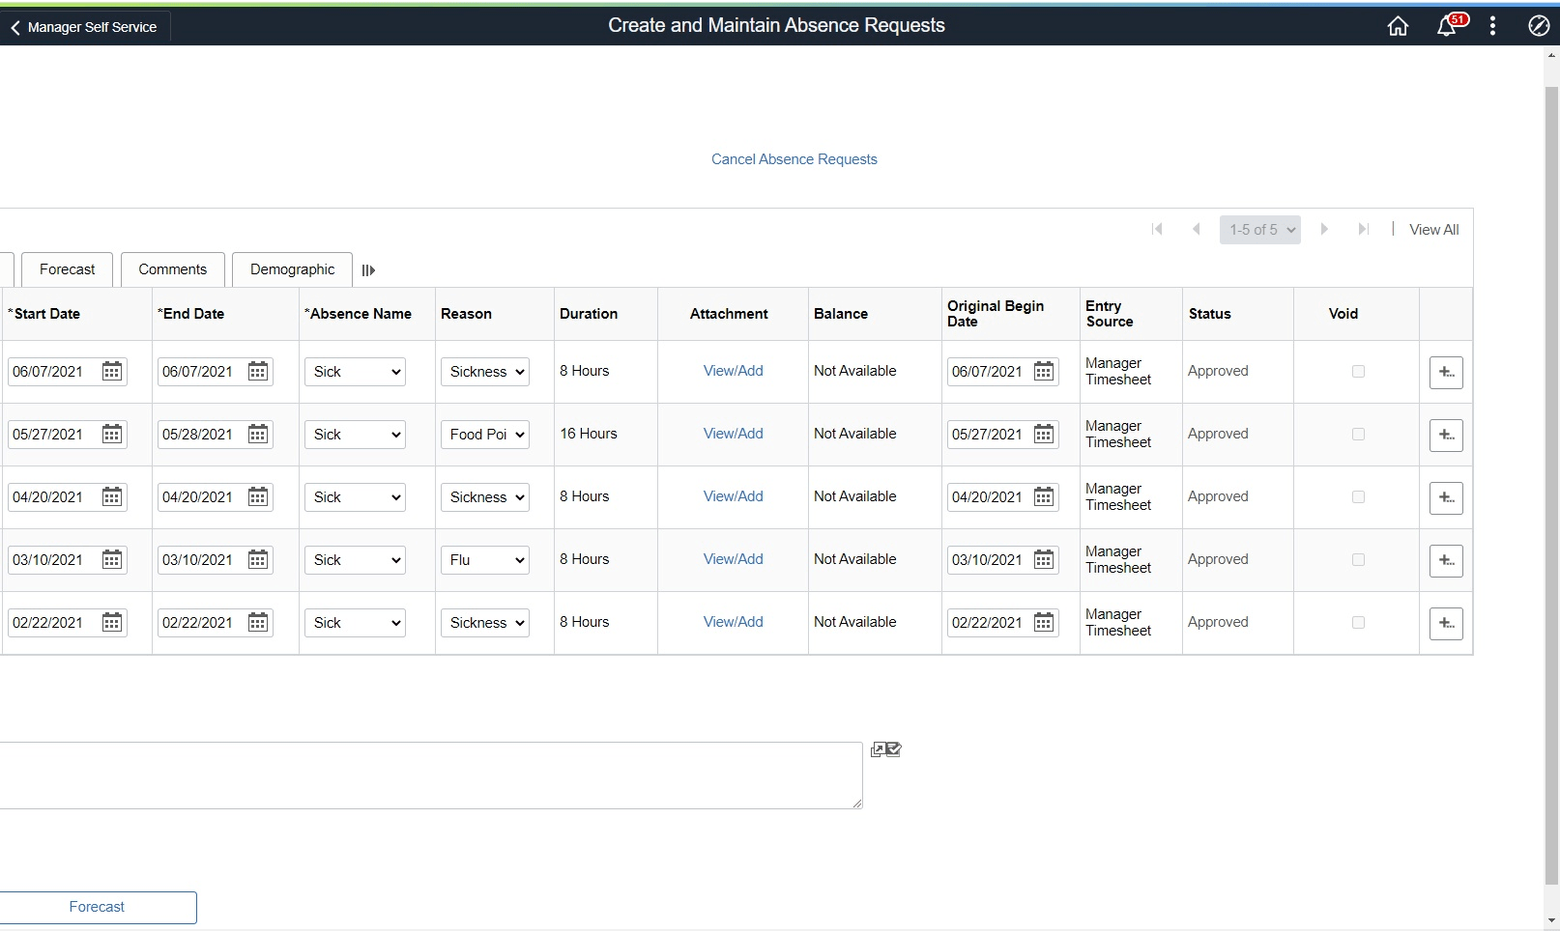Open the calendar picker for 06/07/2021 Start Date
Image resolution: width=1560 pixels, height=931 pixels.
point(112,371)
